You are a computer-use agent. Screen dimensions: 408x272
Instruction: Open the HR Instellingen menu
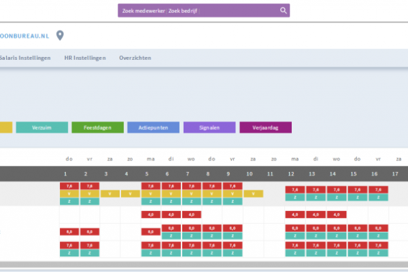pyautogui.click(x=85, y=58)
